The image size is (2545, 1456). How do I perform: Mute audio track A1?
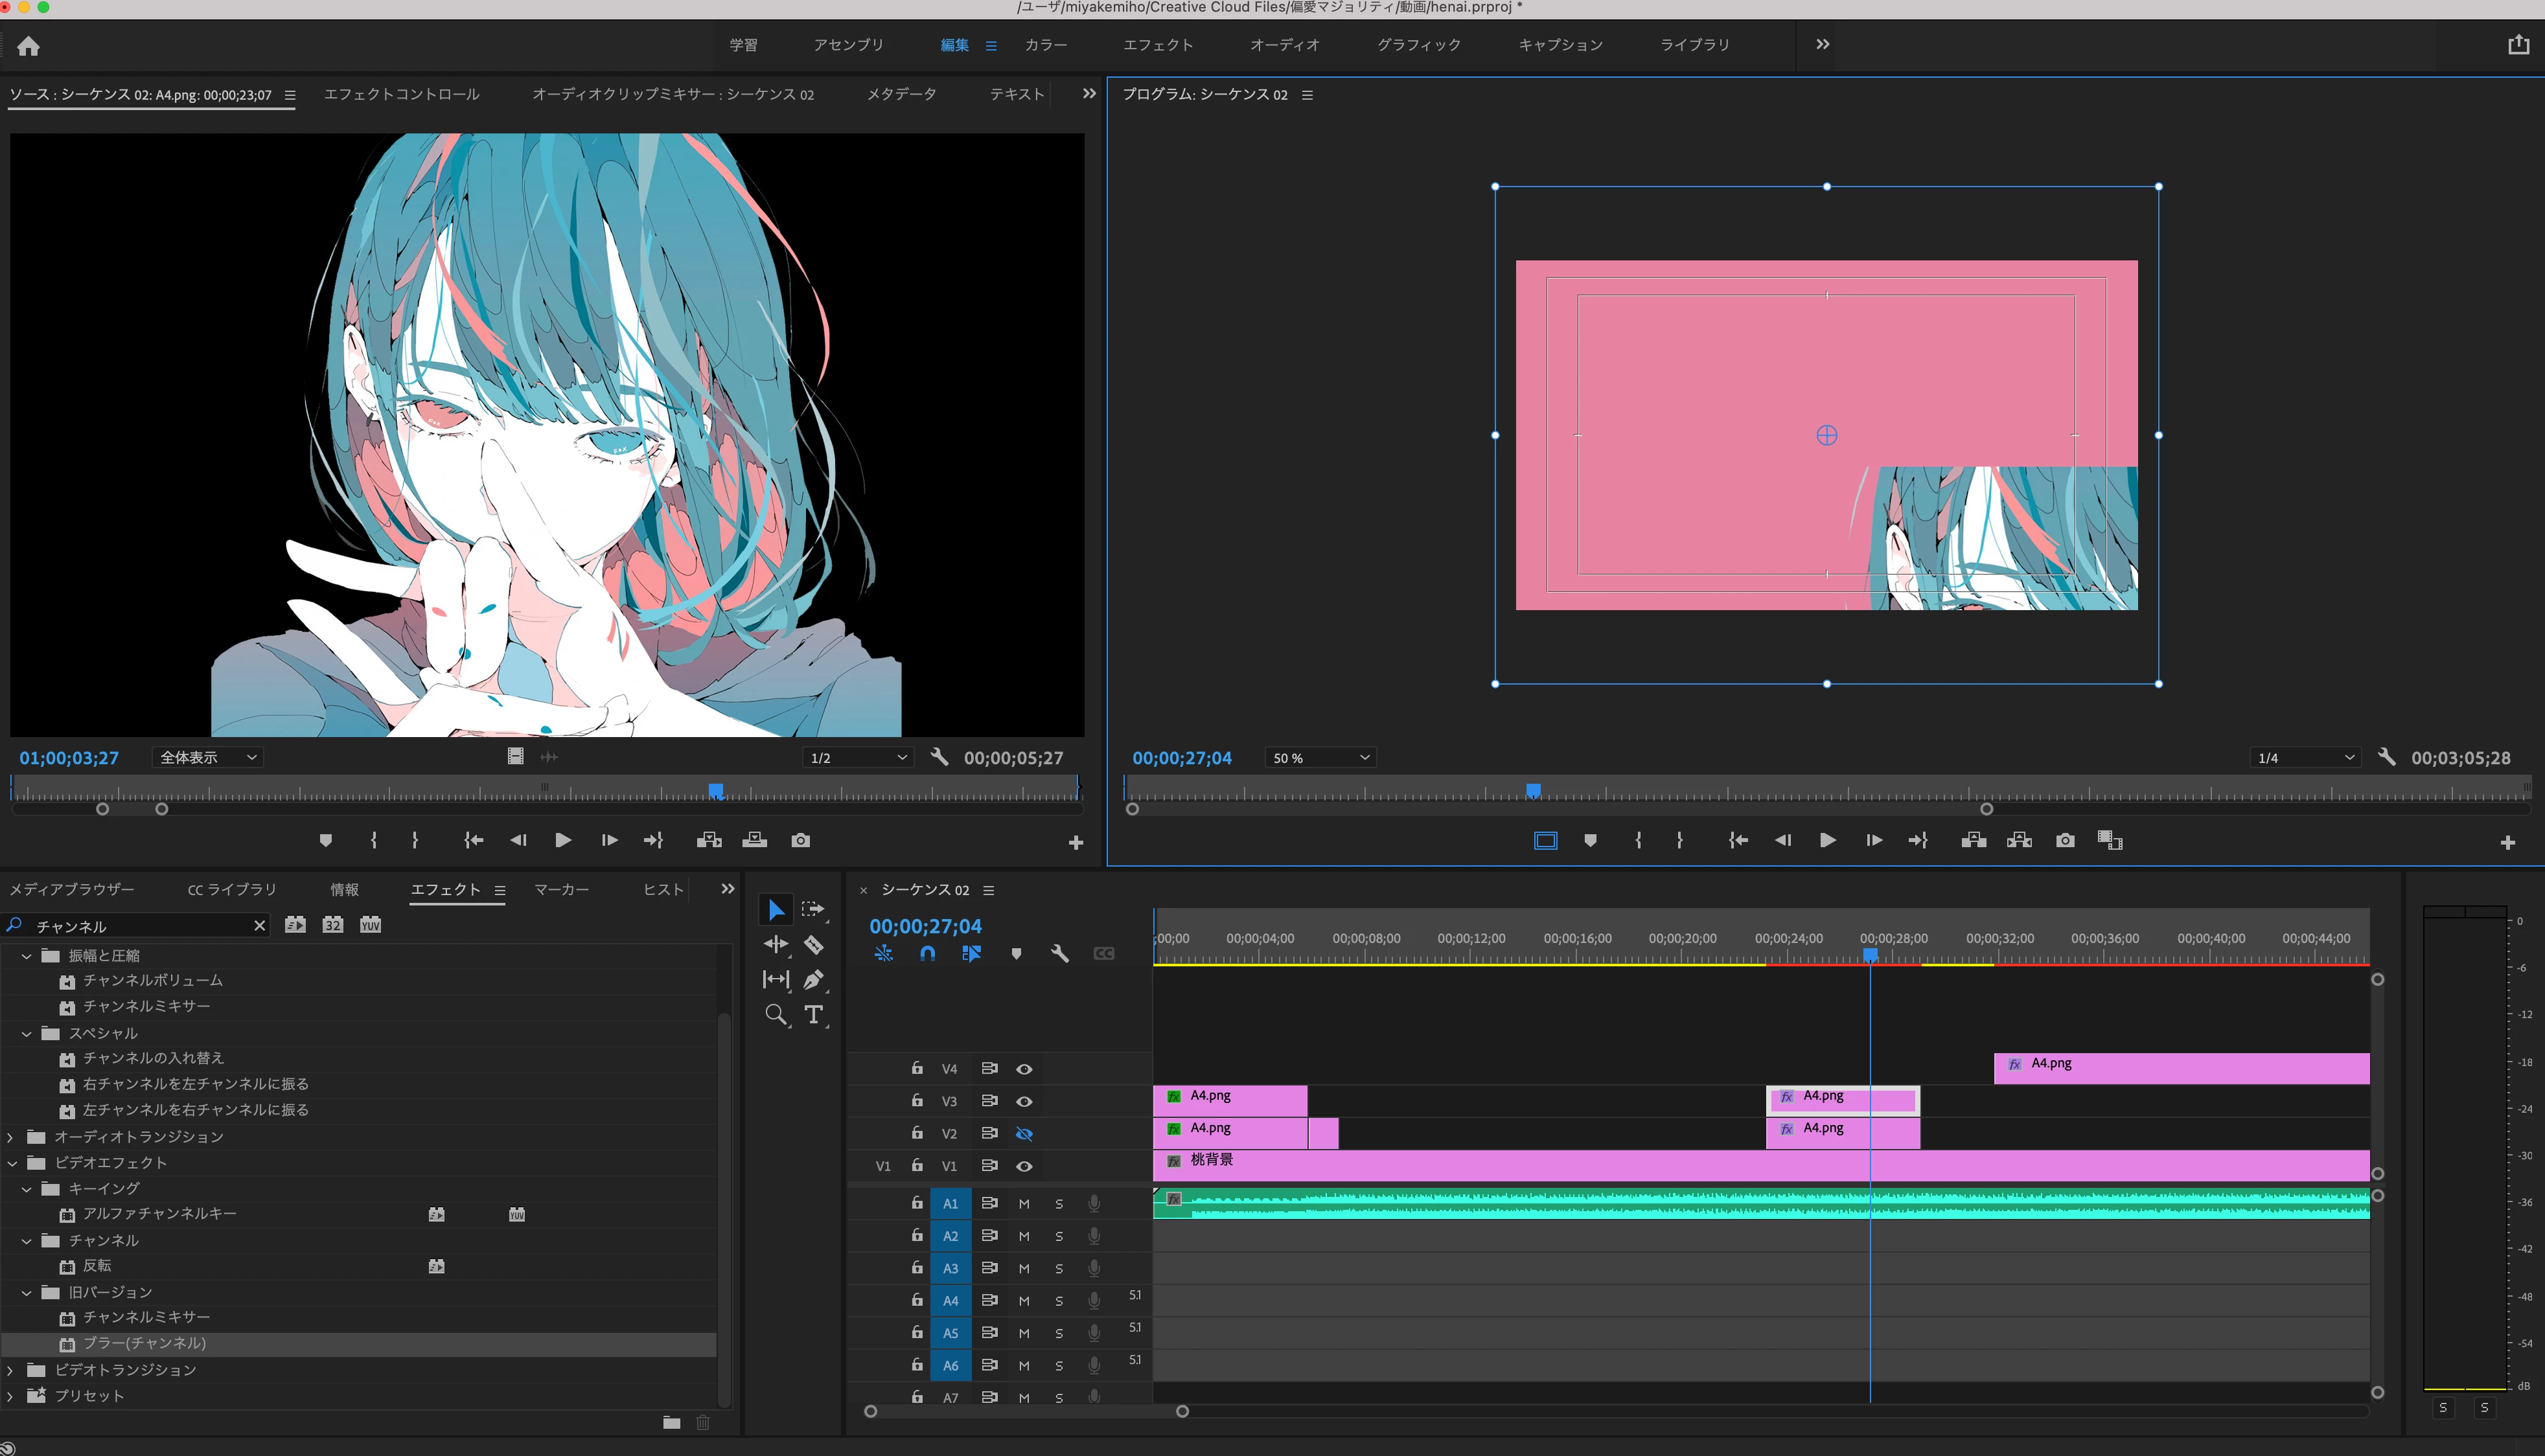(1024, 1203)
